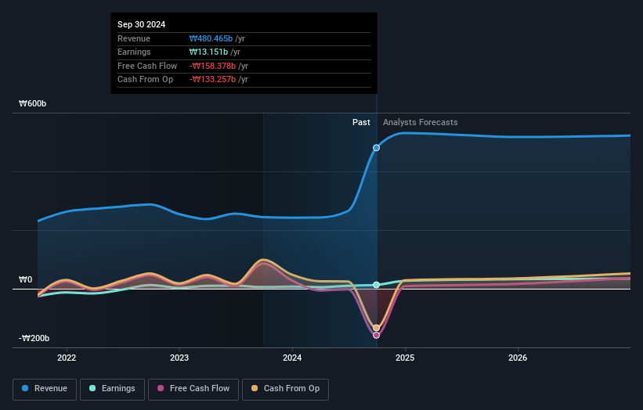Screen dimensions: 643x410
Task: Click the ₩0 y-axis label
Action: coord(25,280)
